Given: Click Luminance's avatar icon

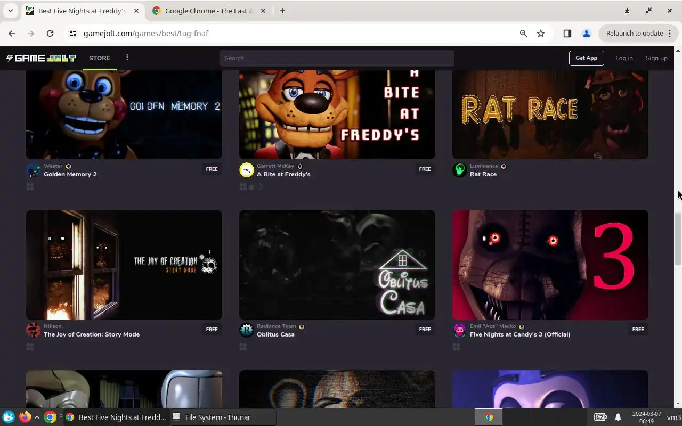Looking at the screenshot, I should coord(459,170).
